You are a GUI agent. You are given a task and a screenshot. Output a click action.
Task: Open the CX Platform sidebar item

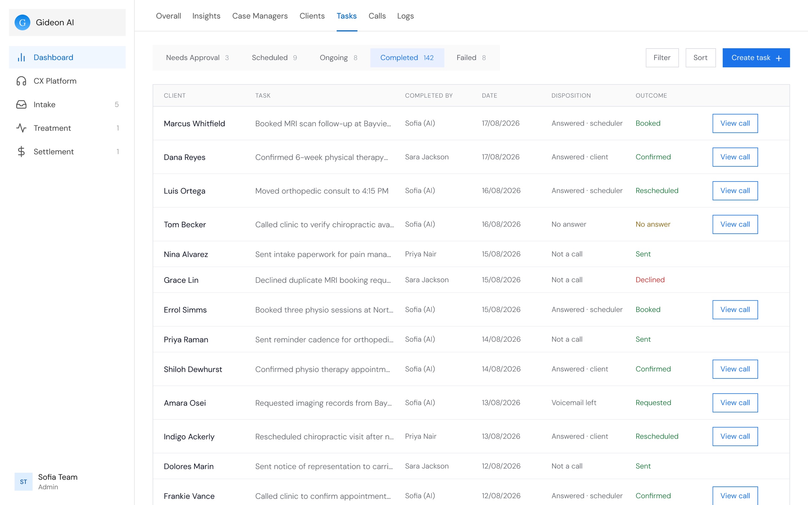click(x=67, y=81)
